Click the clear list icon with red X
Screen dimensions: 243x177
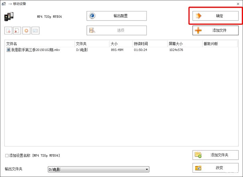click(17, 31)
